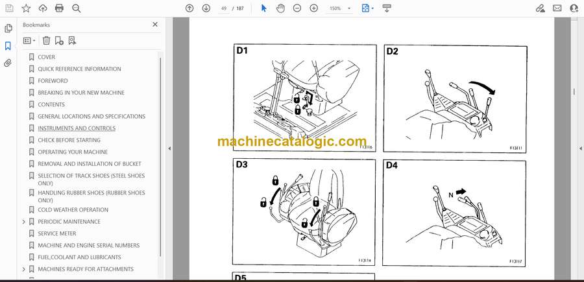Close the Bookmarks panel
Viewport: 584px width, 282px height.
[x=155, y=25]
